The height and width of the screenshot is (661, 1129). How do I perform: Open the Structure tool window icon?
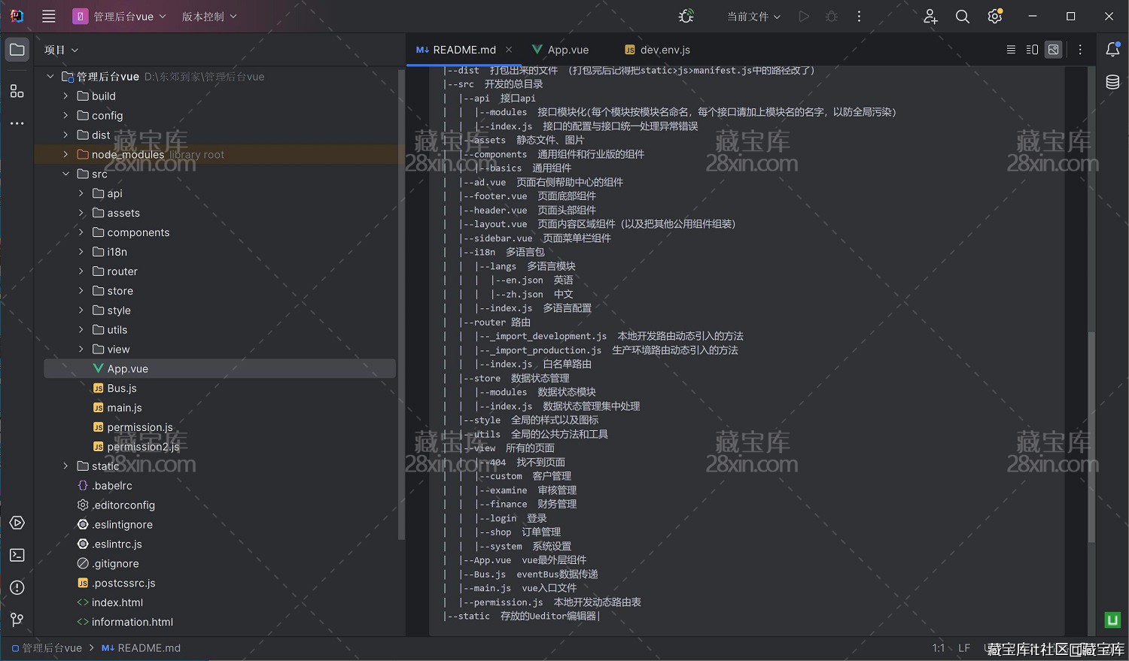tap(17, 91)
